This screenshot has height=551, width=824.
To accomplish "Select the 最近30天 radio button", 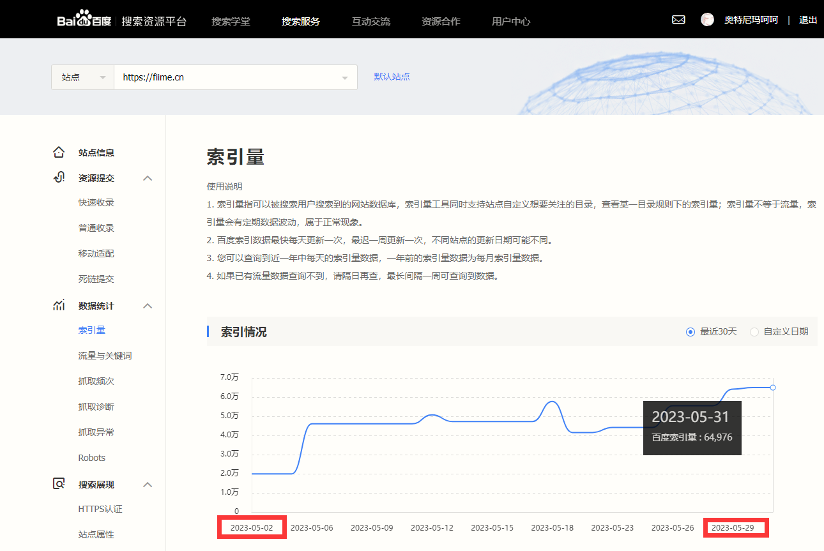I will (690, 332).
